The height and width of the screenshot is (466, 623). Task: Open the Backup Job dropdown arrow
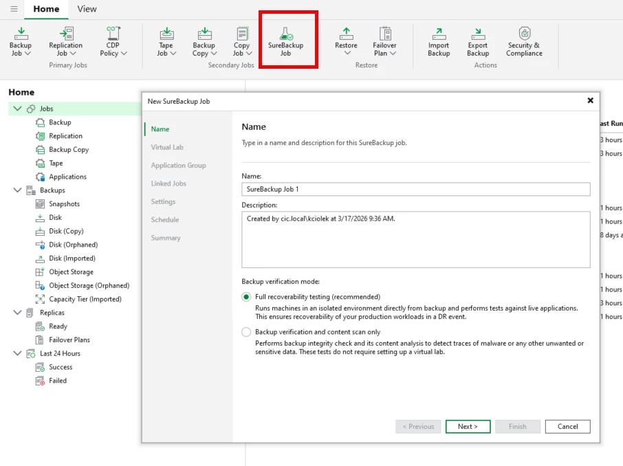[x=28, y=53]
